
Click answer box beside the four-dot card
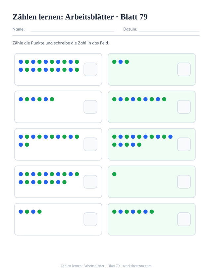tap(90, 219)
